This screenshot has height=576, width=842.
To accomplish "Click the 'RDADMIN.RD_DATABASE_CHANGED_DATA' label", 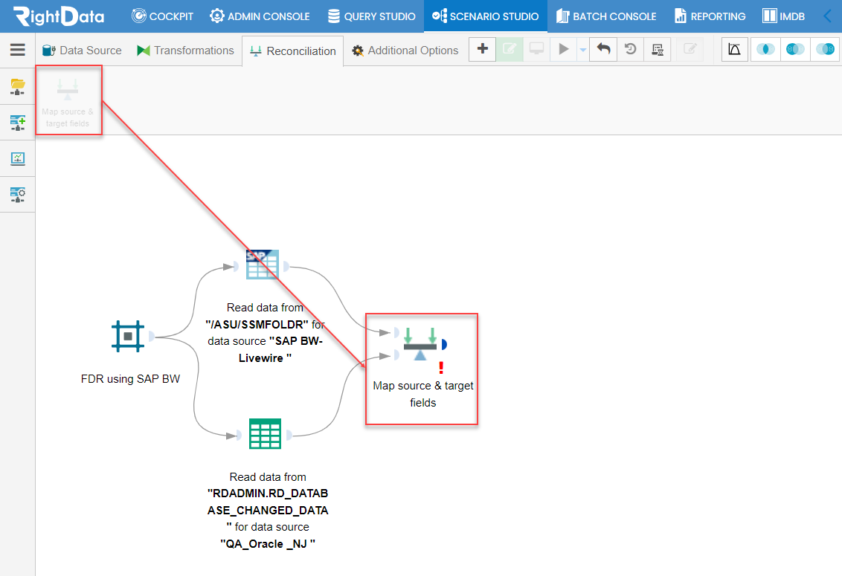I will 268,511.
